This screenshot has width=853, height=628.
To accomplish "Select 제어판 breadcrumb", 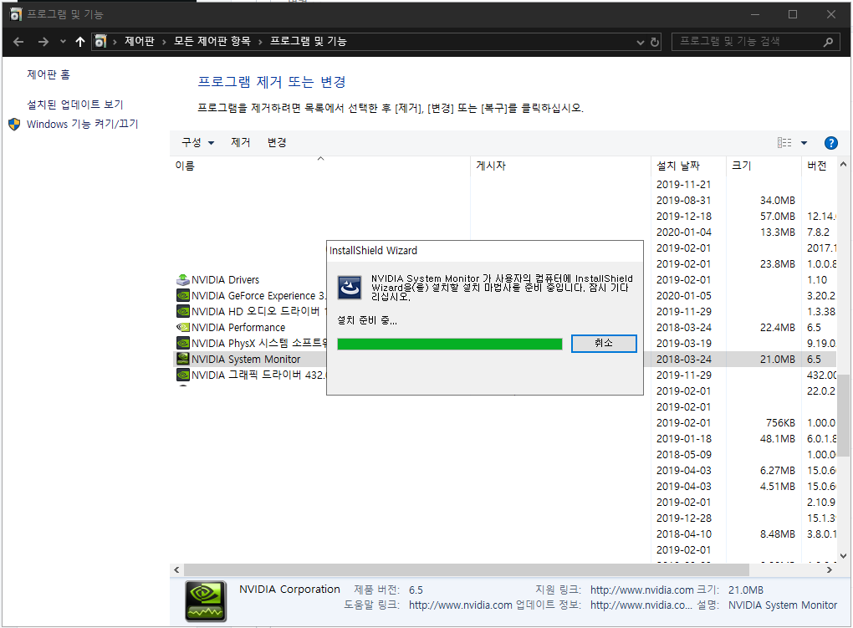I will click(x=140, y=41).
